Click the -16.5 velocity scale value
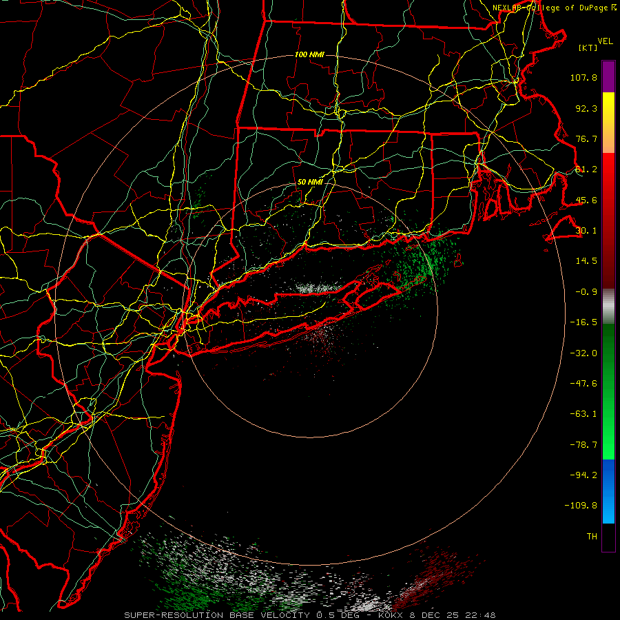Image resolution: width=620 pixels, height=620 pixels. coord(583,322)
